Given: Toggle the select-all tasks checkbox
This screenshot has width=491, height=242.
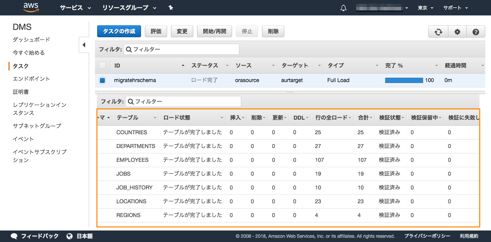Looking at the screenshot, I should coord(103,66).
